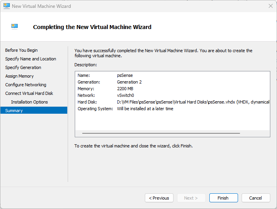Jump to the Configure Networking page
Image resolution: width=277 pixels, height=209 pixels.
26,85
